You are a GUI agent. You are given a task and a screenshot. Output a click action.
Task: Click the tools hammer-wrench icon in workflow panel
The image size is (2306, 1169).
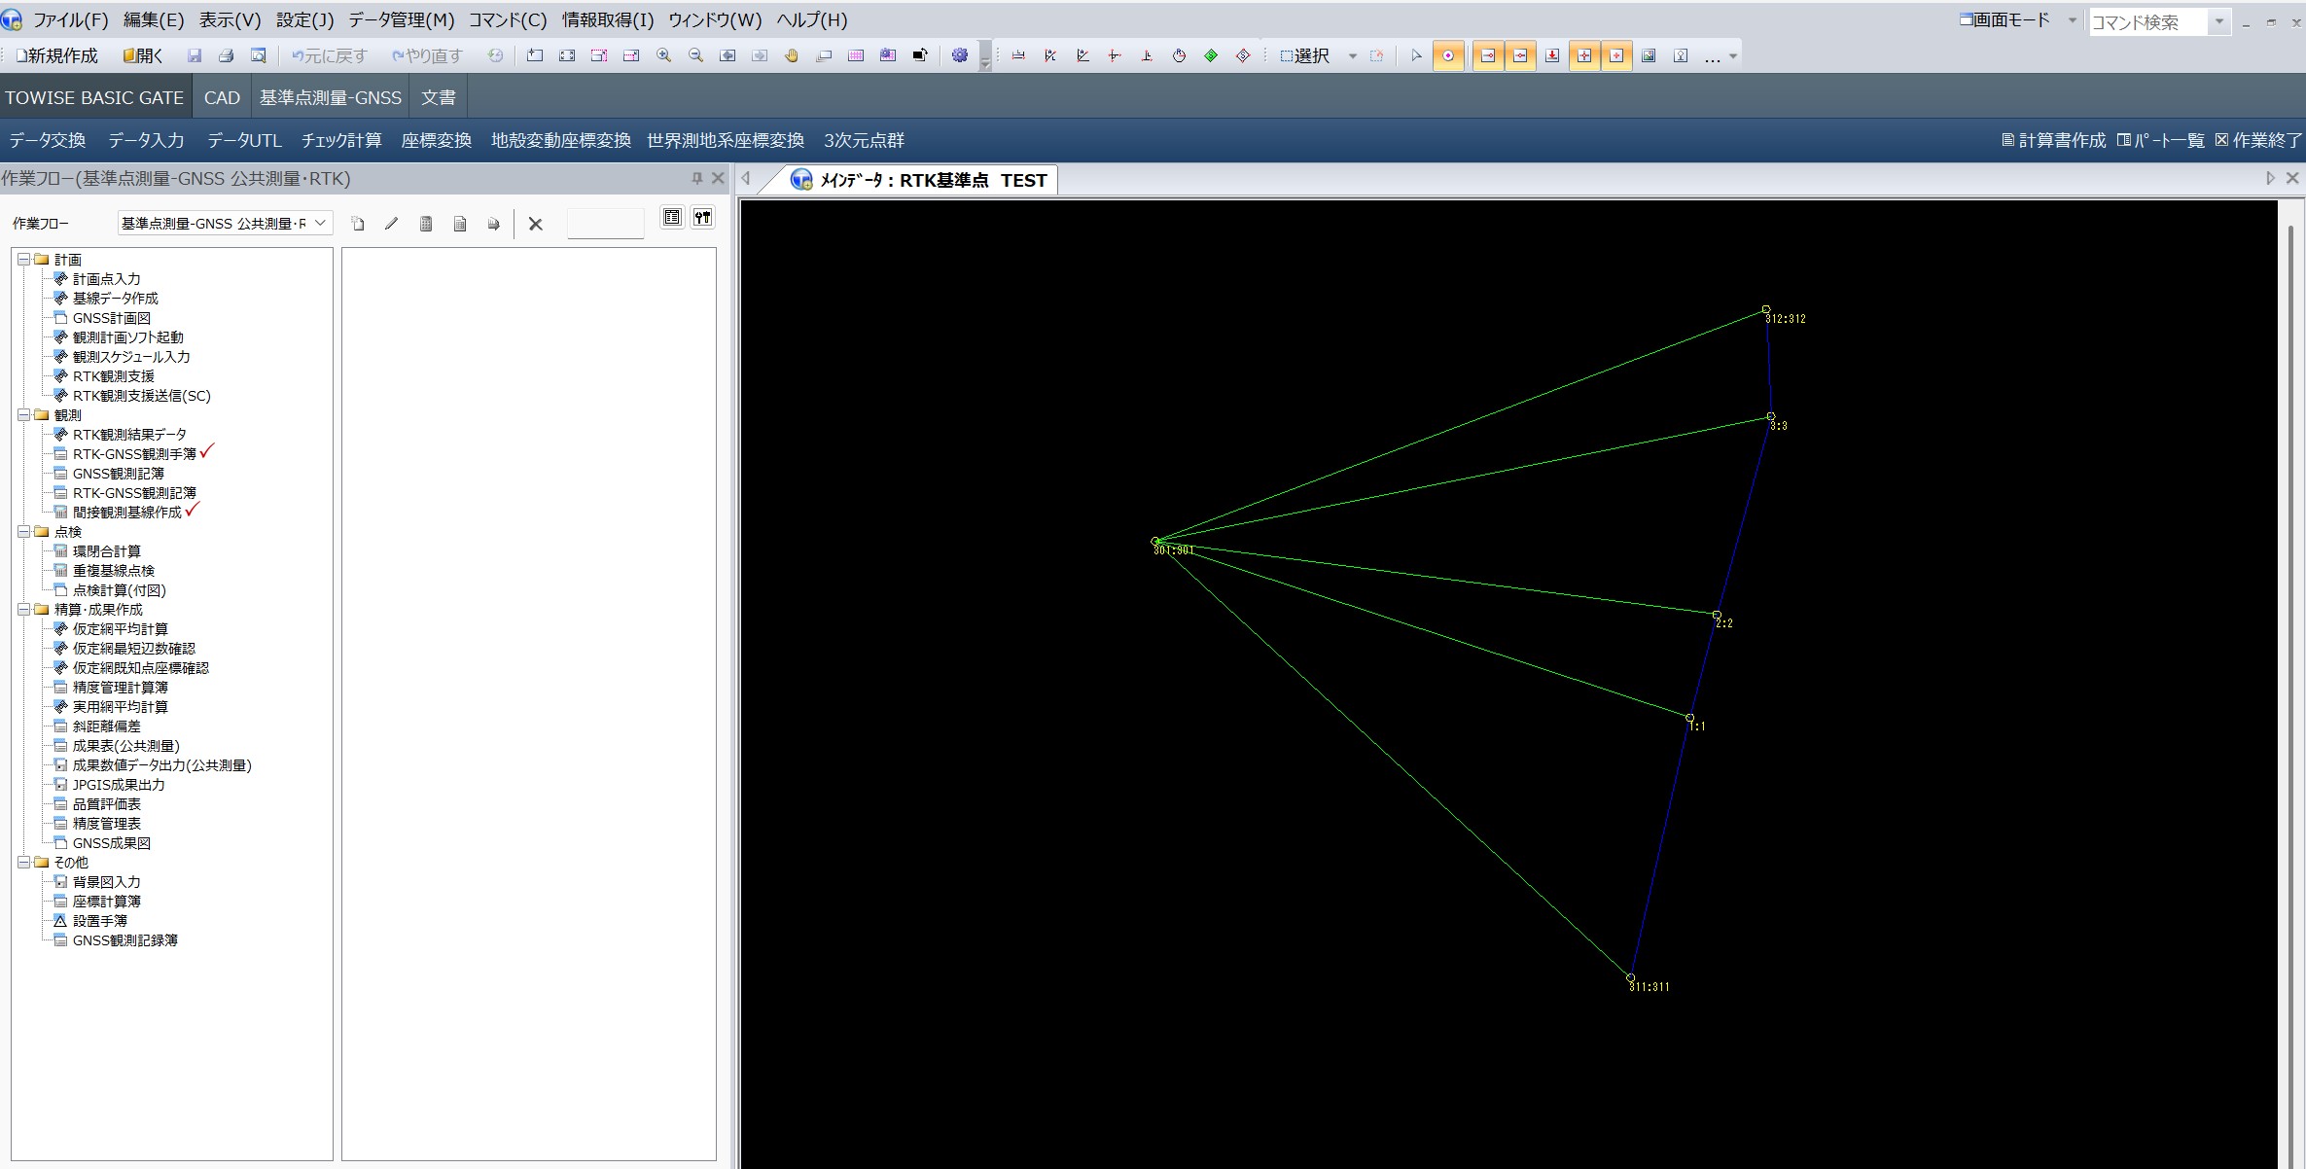pyautogui.click(x=702, y=218)
